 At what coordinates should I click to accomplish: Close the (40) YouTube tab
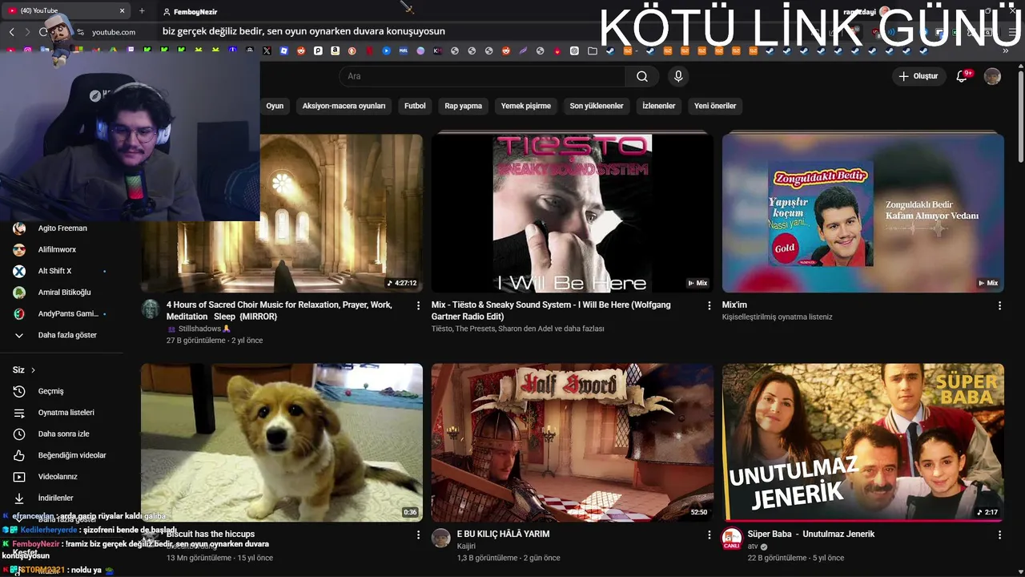pyautogui.click(x=123, y=11)
